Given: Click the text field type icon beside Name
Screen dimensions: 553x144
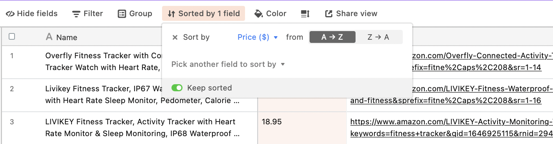Looking at the screenshot, I should 49,37.
